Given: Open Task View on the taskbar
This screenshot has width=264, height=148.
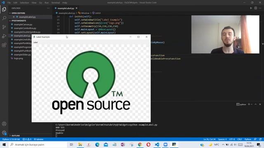Looking at the screenshot, I should (71, 144).
